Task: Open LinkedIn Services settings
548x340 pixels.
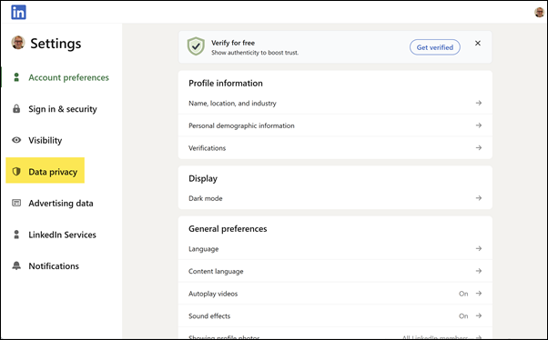Action: tap(62, 235)
